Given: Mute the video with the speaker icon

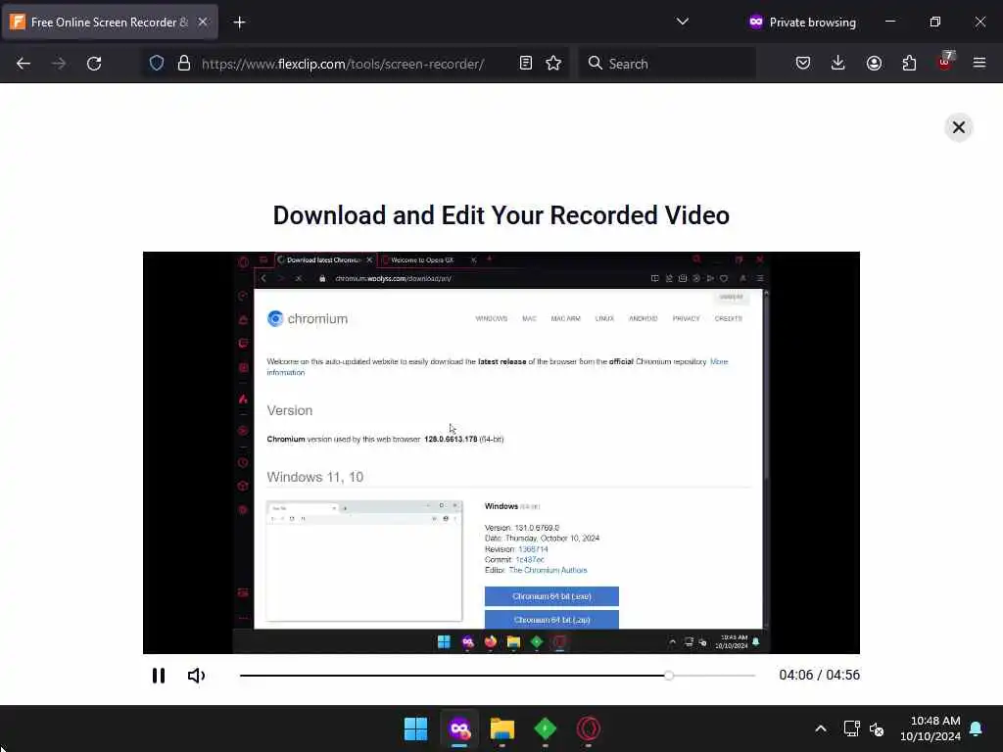Looking at the screenshot, I should 196,676.
